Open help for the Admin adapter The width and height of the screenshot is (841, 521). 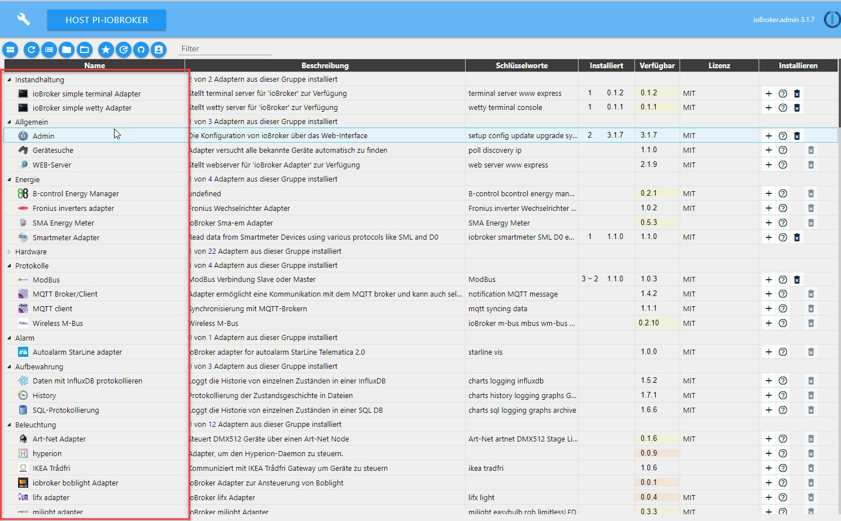(x=783, y=136)
